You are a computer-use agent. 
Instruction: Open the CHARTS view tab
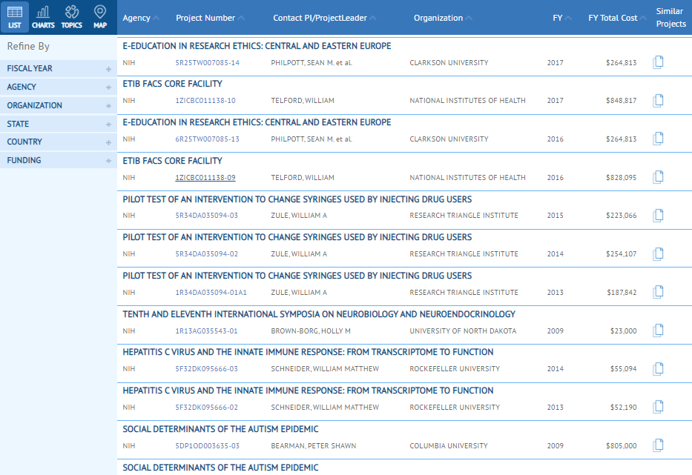pyautogui.click(x=43, y=17)
